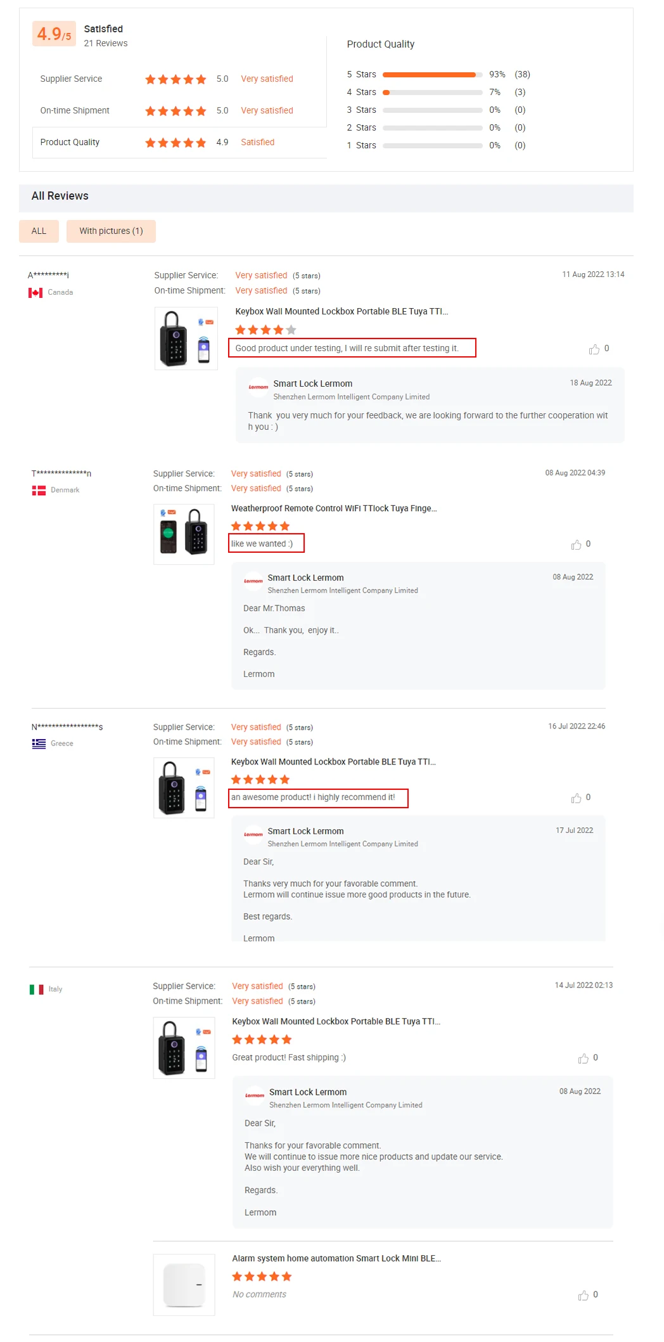Select the Product Quality rating row
Image resolution: width=664 pixels, height=1342 pixels.
pyautogui.click(x=179, y=143)
